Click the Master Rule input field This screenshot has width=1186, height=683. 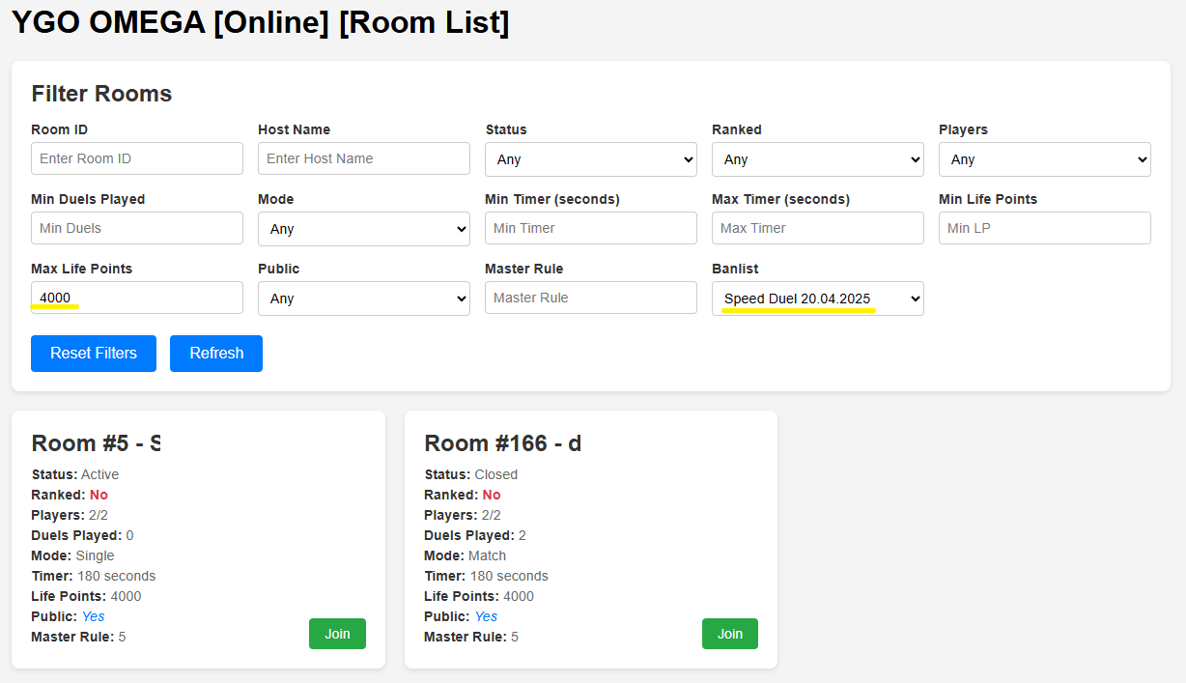coord(591,298)
